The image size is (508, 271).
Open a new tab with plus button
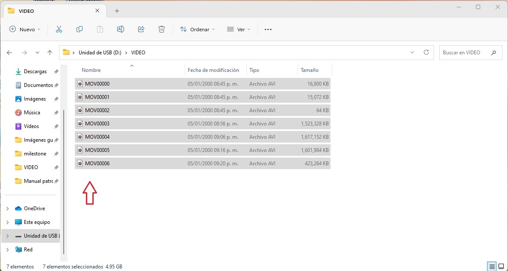[117, 11]
